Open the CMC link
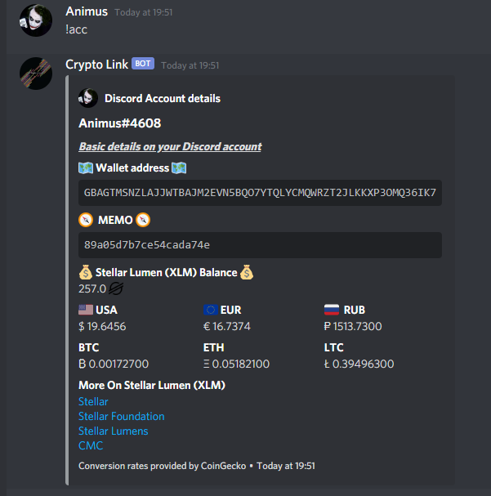 click(91, 445)
